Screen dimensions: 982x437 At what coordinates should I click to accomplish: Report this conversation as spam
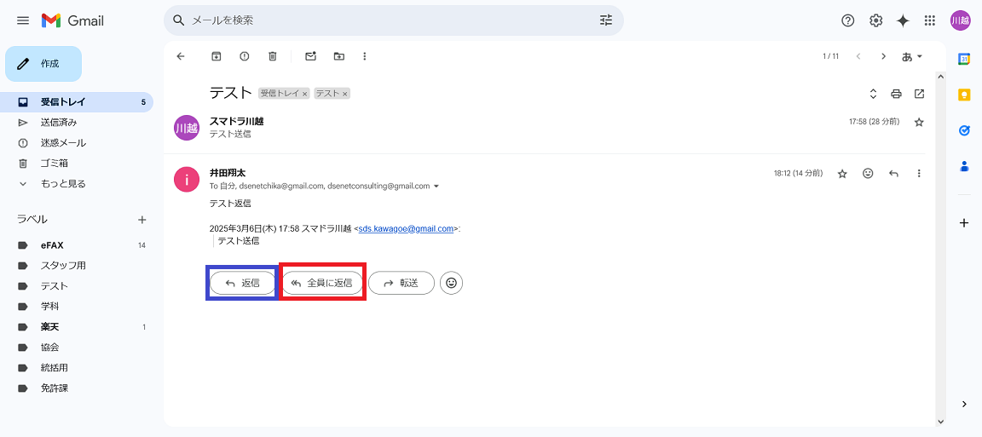point(245,56)
